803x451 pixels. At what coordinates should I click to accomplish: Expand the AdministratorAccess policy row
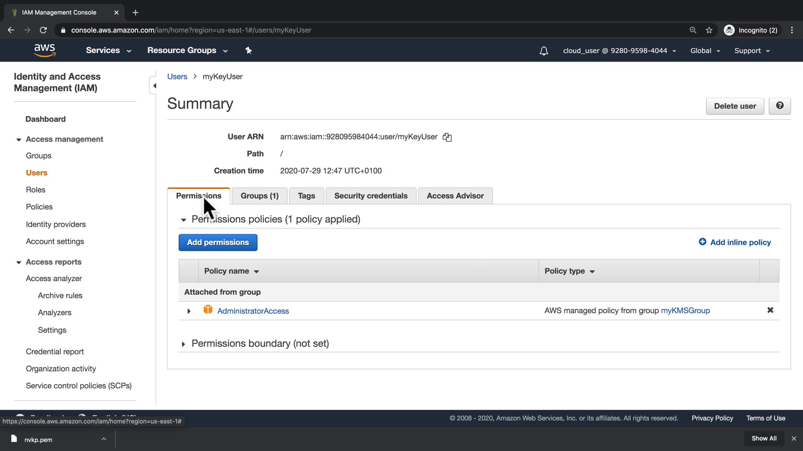[189, 311]
